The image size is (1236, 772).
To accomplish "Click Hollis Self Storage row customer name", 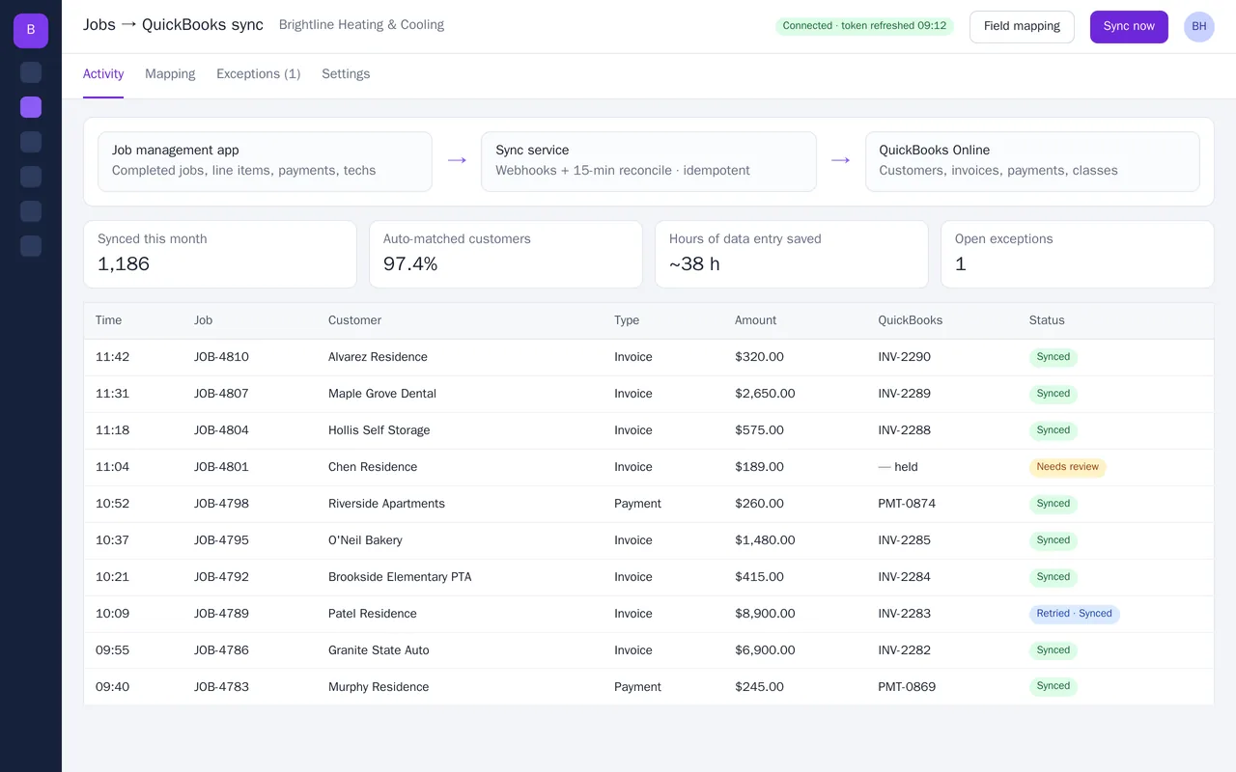I will [379, 430].
